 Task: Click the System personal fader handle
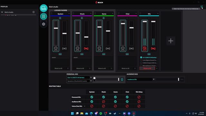pyautogui.click(x=56, y=28)
